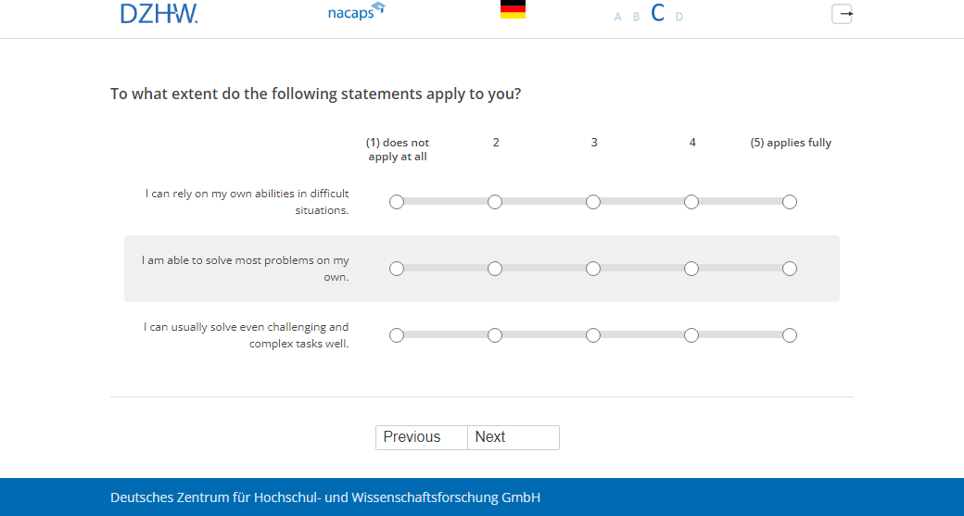Pick 4 for 'challenging and complex tasks'
This screenshot has height=516, width=964.
click(691, 335)
